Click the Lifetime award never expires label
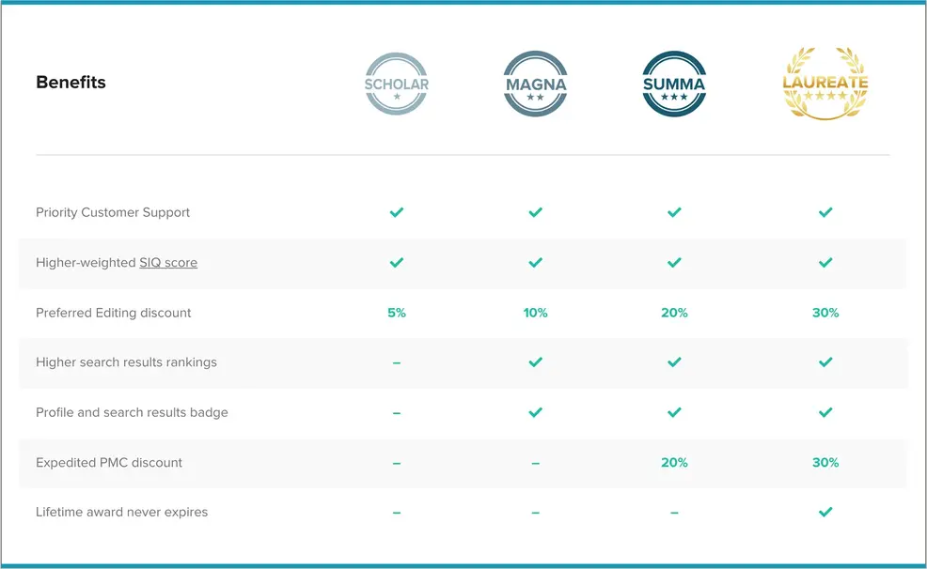This screenshot has height=569, width=927. (121, 513)
